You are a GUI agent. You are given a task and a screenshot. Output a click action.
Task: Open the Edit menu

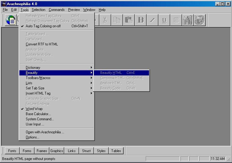pos(14,10)
